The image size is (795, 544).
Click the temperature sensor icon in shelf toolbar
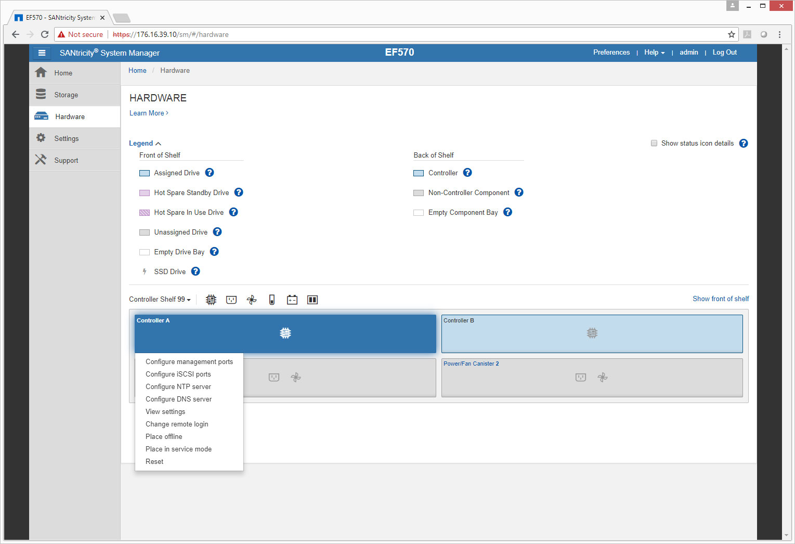click(272, 300)
